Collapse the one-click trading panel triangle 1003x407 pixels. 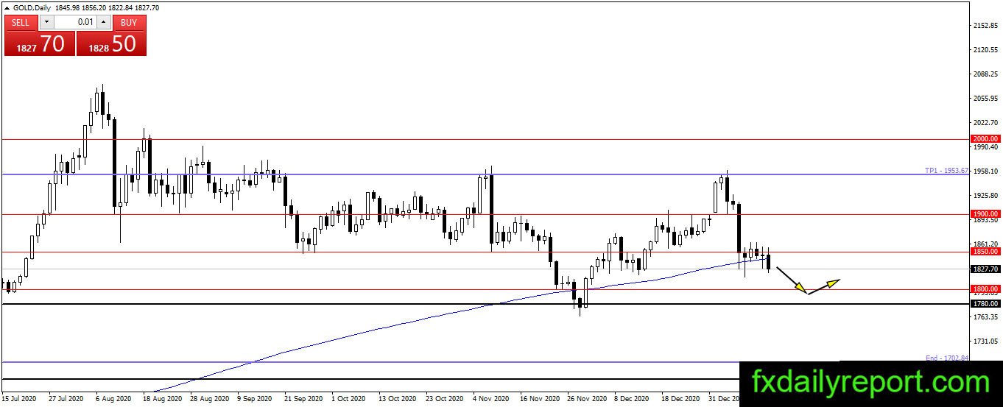[7, 8]
